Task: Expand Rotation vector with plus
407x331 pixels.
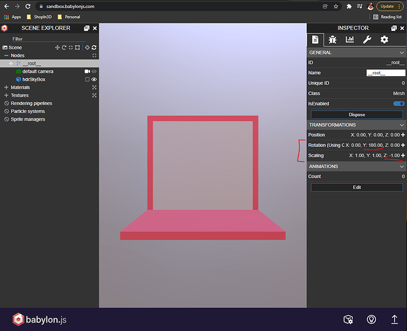Action: pos(403,145)
